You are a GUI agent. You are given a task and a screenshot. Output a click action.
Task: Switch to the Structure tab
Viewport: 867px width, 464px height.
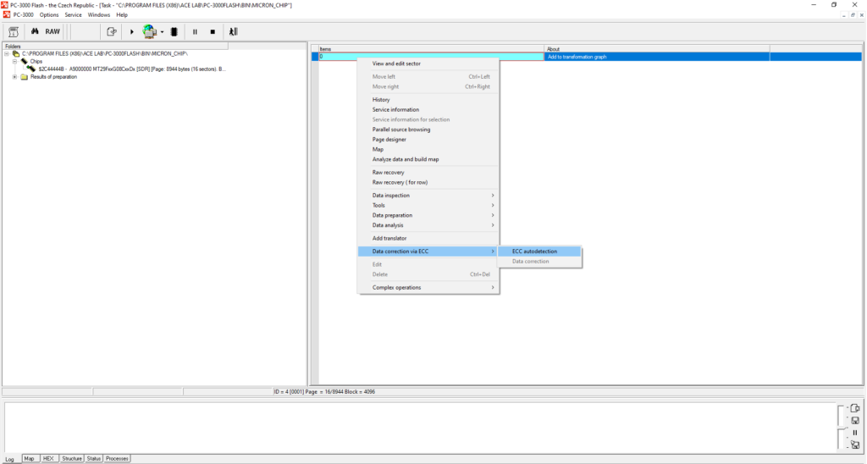point(72,458)
